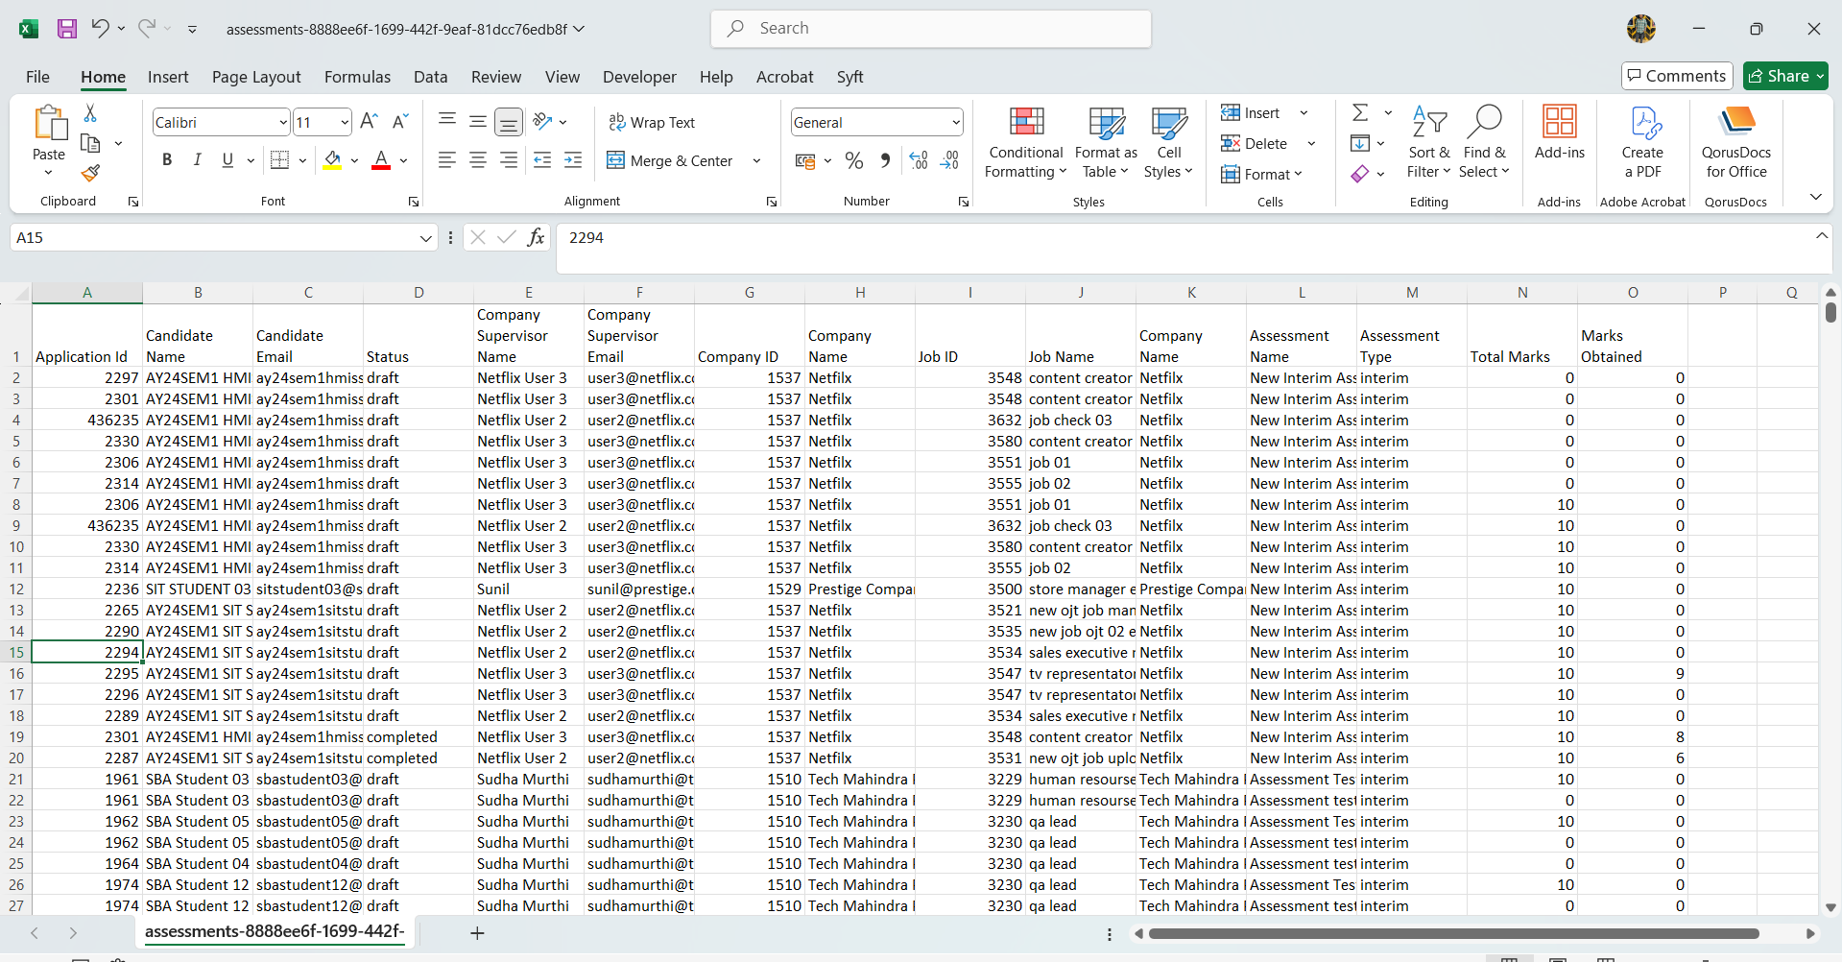Click the Cut scissors icon
Image resolution: width=1842 pixels, height=962 pixels.
click(x=90, y=113)
